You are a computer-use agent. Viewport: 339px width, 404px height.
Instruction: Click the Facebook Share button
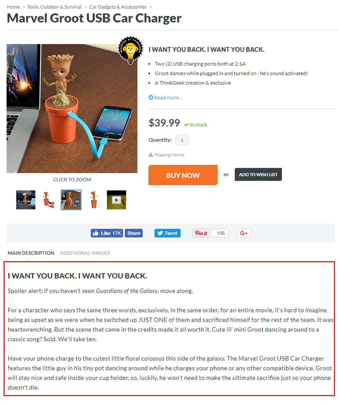tap(134, 233)
